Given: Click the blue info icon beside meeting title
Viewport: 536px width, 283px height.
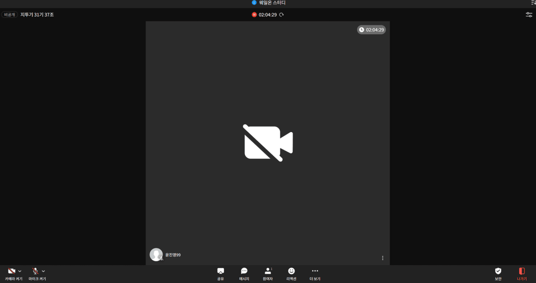Looking at the screenshot, I should click(x=254, y=3).
